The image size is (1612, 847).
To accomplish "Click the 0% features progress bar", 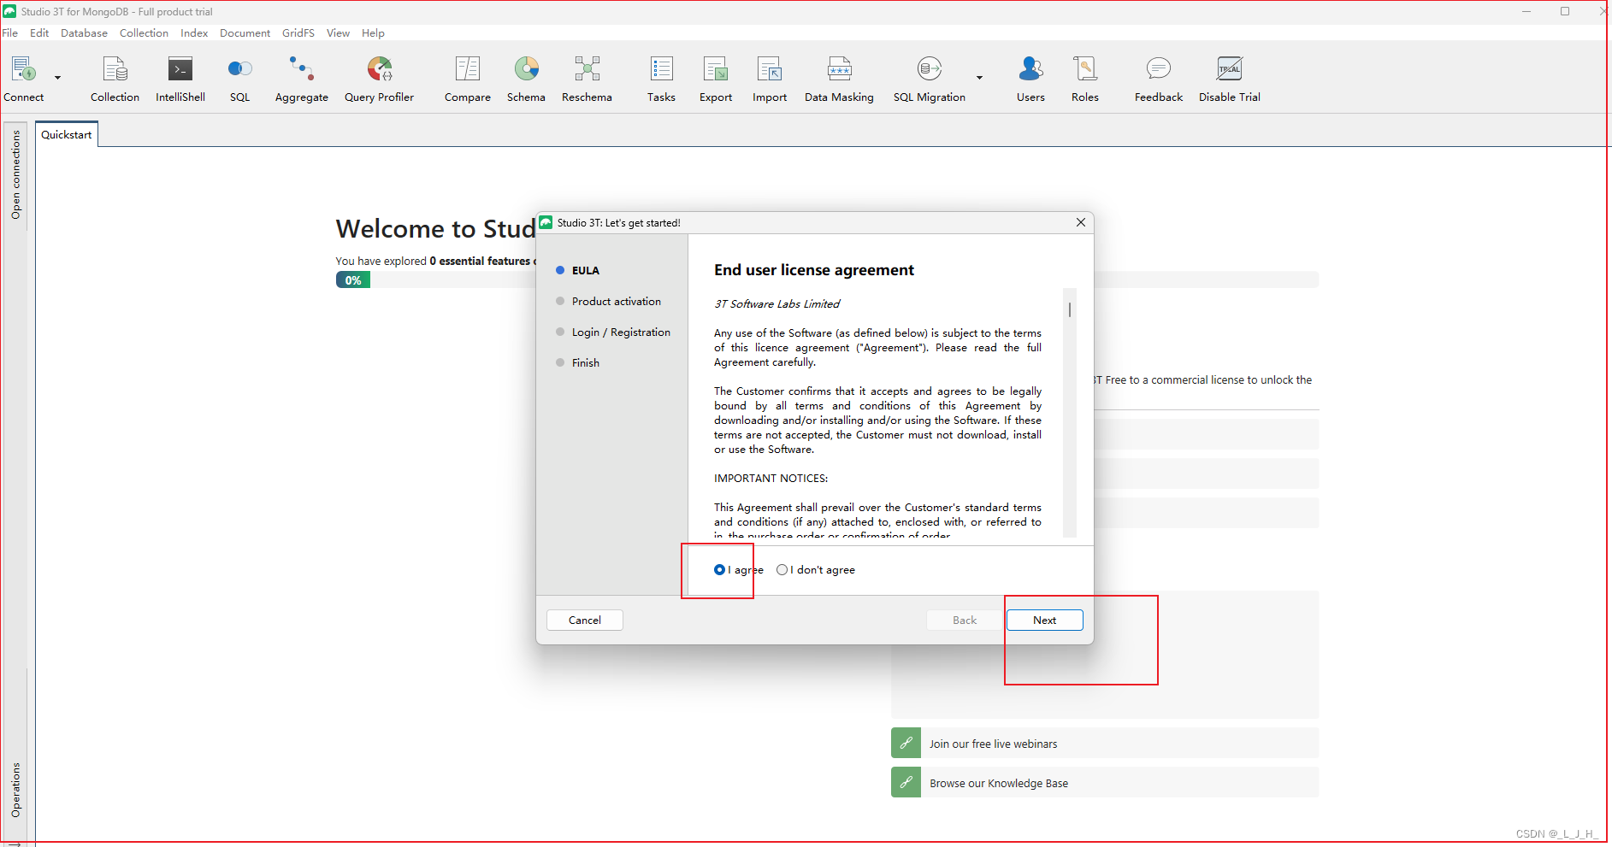I will click(353, 280).
